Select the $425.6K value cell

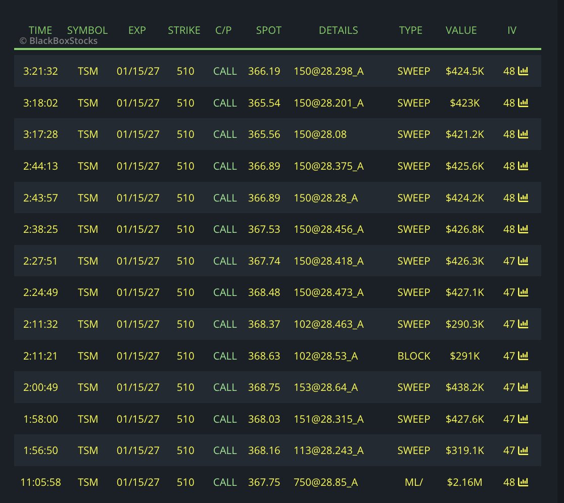pyautogui.click(x=465, y=166)
